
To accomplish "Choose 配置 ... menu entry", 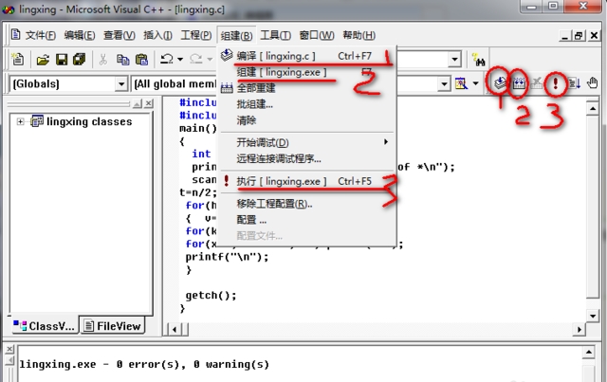I will point(306,220).
